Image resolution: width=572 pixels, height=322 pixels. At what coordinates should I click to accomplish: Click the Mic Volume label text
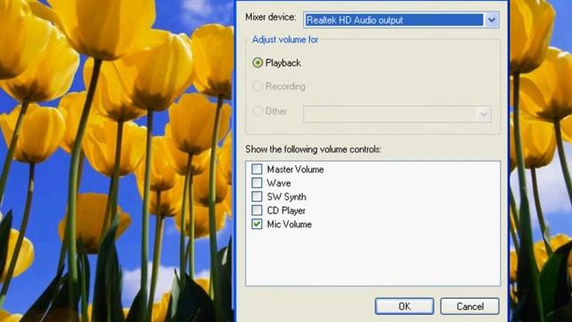pos(289,225)
